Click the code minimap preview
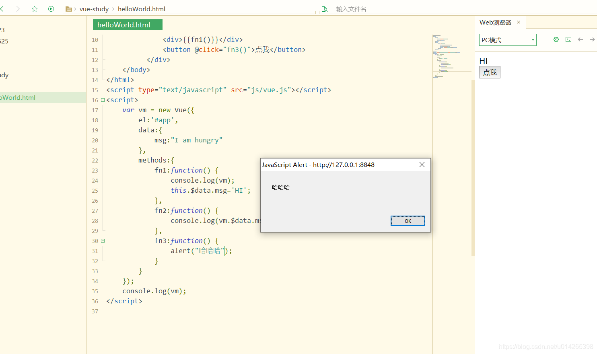Screen dimensions: 597x354 [451, 56]
